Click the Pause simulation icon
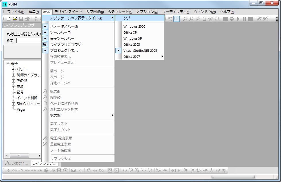Screen dimensions: 281x182 (244, 19)
